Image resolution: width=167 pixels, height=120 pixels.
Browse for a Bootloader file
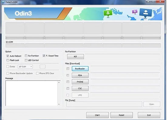(x=80, y=69)
